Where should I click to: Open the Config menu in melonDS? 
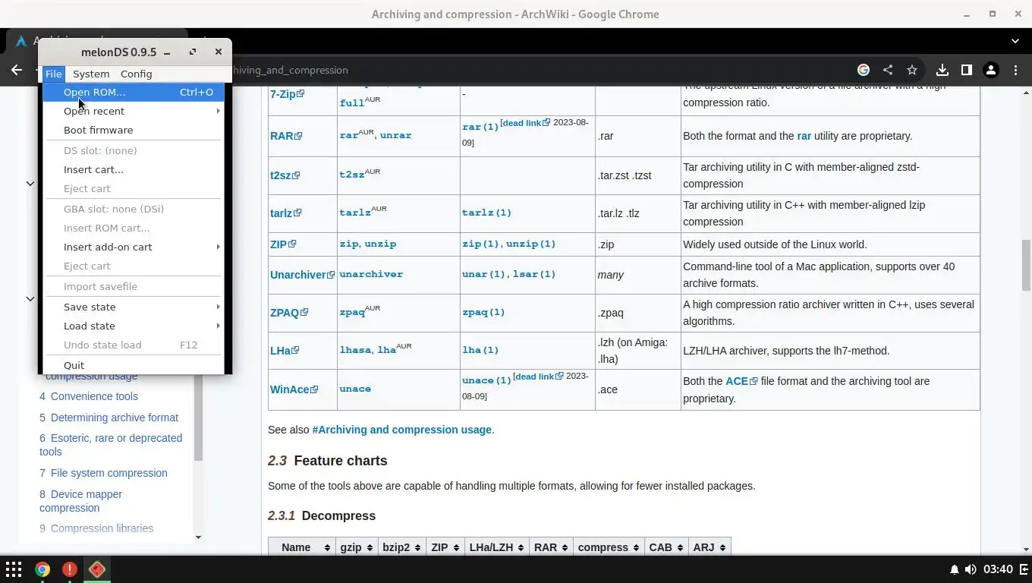pos(136,74)
